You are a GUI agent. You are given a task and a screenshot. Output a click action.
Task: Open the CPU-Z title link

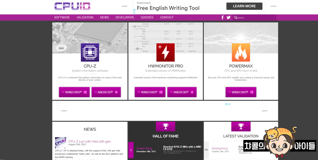point(90,66)
